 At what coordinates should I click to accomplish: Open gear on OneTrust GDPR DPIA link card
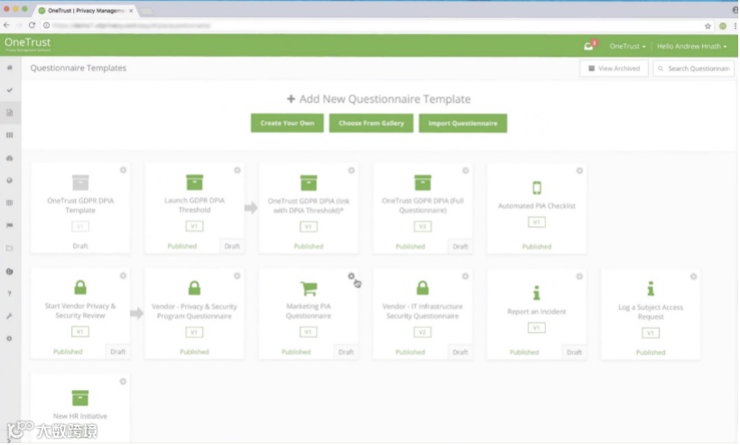[352, 170]
